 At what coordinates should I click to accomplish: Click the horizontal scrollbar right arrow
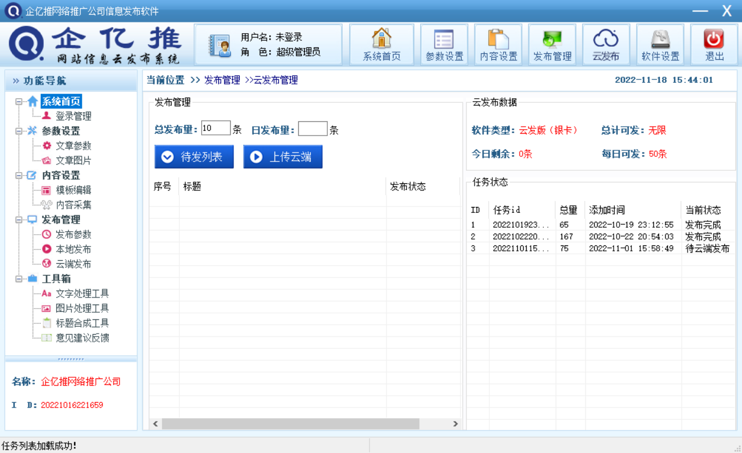coord(455,424)
